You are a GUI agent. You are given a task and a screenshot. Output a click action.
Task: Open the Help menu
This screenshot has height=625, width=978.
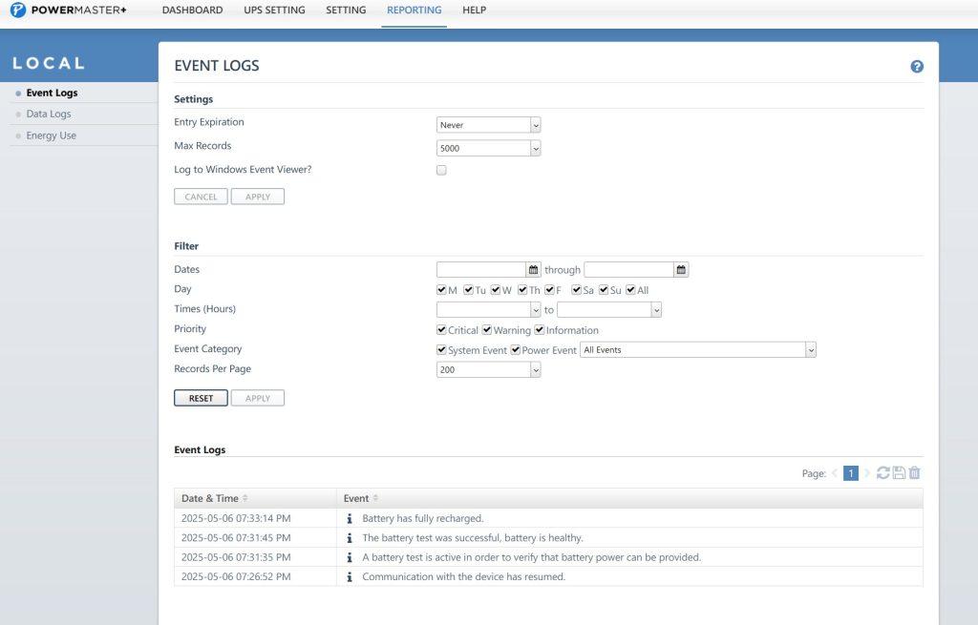pos(474,10)
